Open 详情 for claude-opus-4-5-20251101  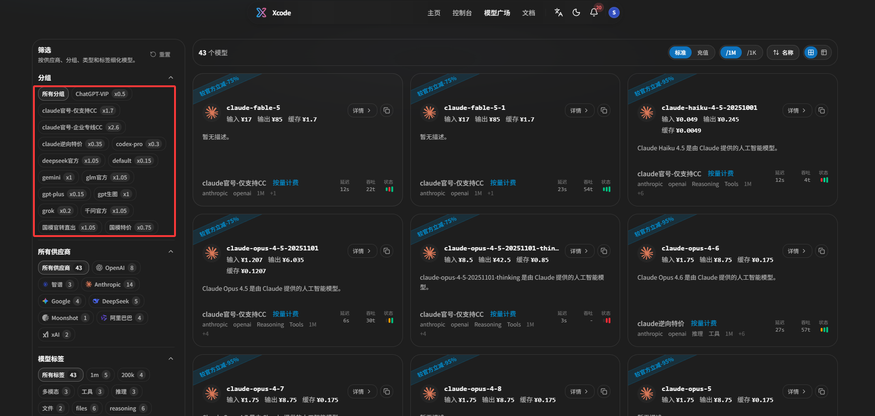(362, 251)
